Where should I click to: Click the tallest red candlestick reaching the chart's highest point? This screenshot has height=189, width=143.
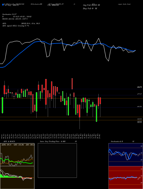tap(72, 84)
